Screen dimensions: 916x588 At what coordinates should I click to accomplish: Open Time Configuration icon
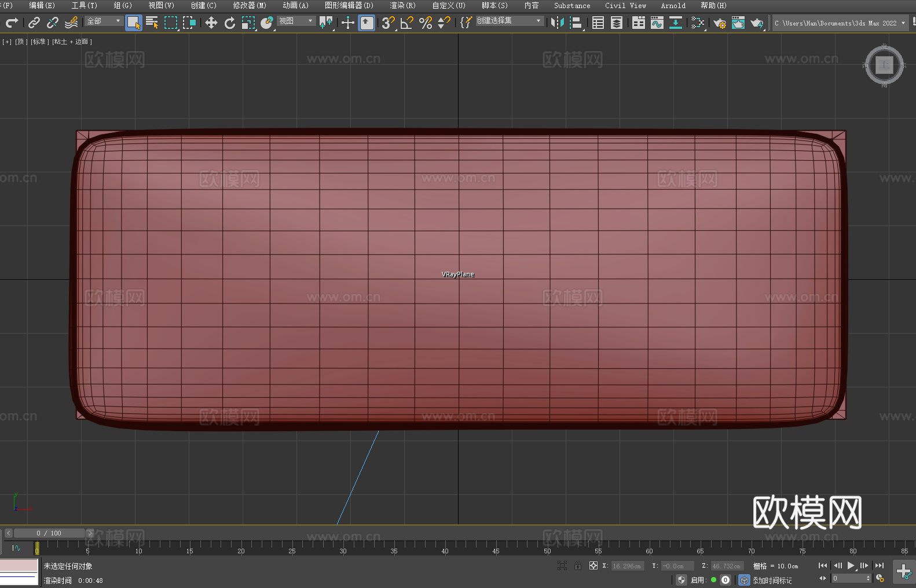(880, 578)
